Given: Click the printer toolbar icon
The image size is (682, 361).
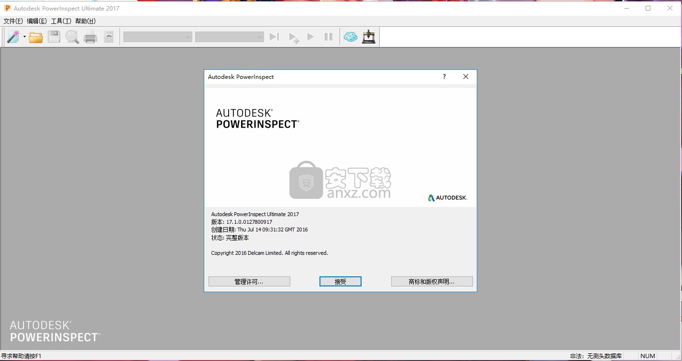Looking at the screenshot, I should coord(90,37).
